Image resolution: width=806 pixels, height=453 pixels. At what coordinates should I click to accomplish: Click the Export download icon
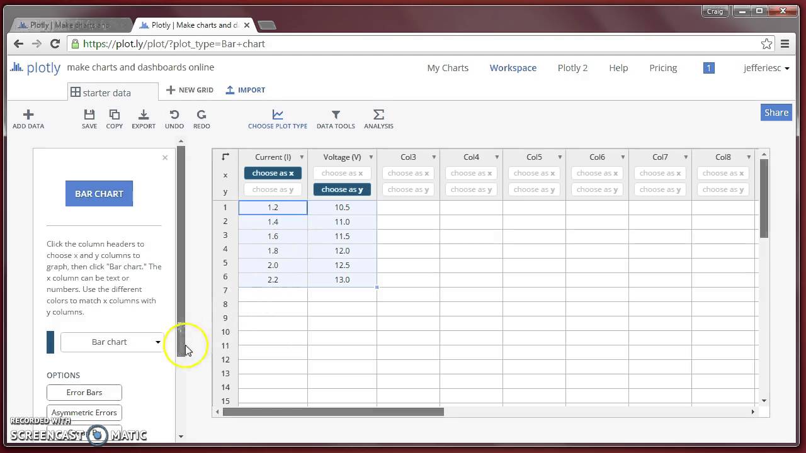pyautogui.click(x=144, y=115)
